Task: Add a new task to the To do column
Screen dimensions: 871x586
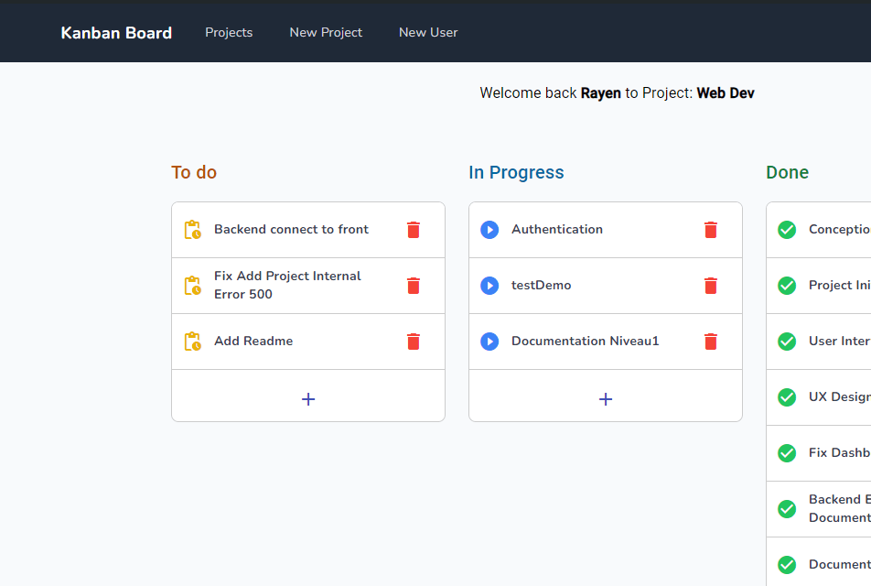Action: tap(307, 398)
